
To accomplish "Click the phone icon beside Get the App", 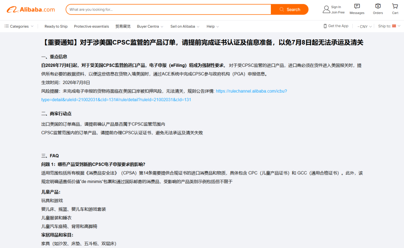I will coord(325,26).
